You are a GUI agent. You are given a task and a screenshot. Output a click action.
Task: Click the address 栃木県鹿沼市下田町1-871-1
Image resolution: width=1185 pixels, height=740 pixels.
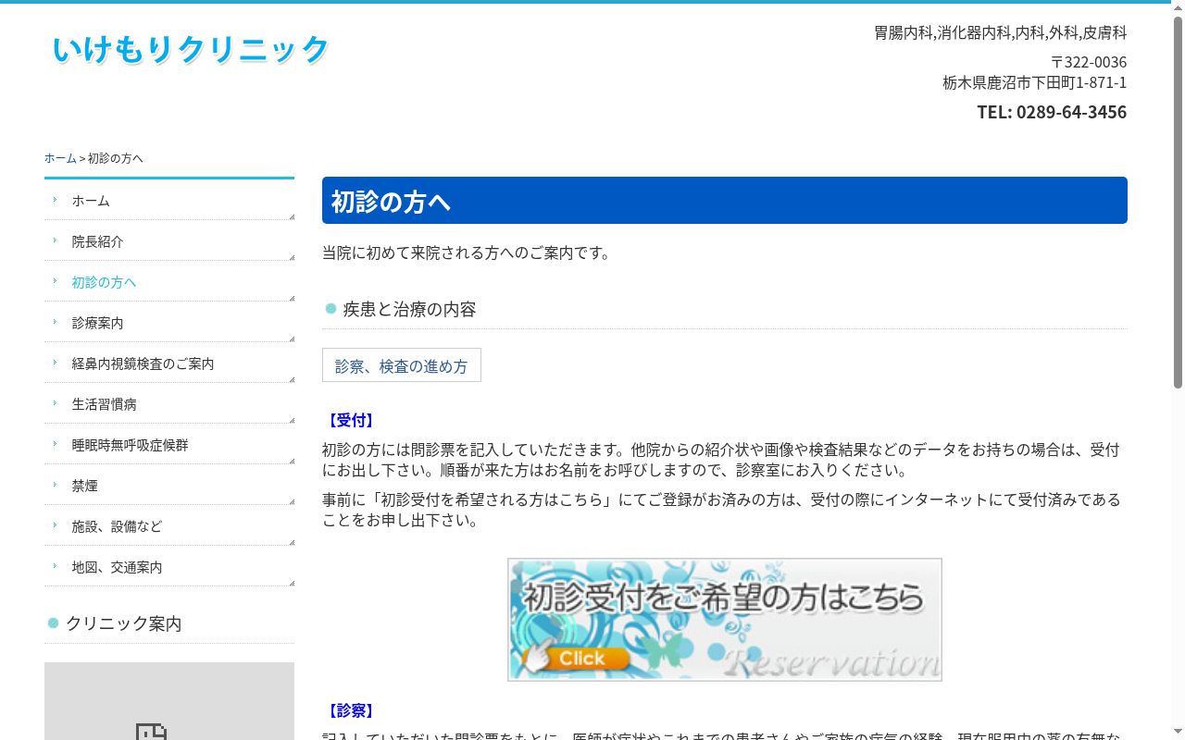[1035, 82]
